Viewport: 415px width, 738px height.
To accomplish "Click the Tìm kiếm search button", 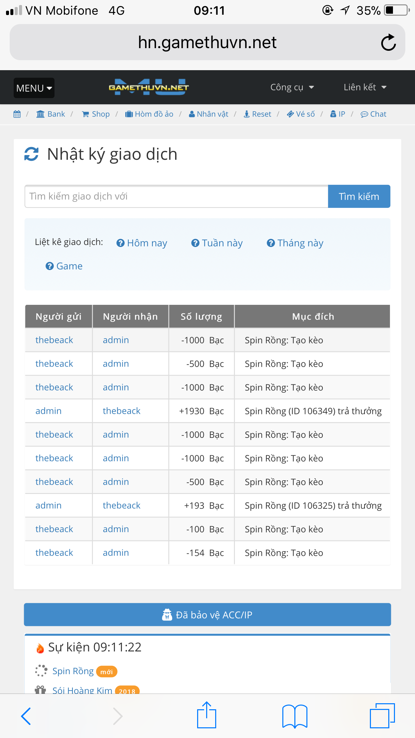I will 359,196.
